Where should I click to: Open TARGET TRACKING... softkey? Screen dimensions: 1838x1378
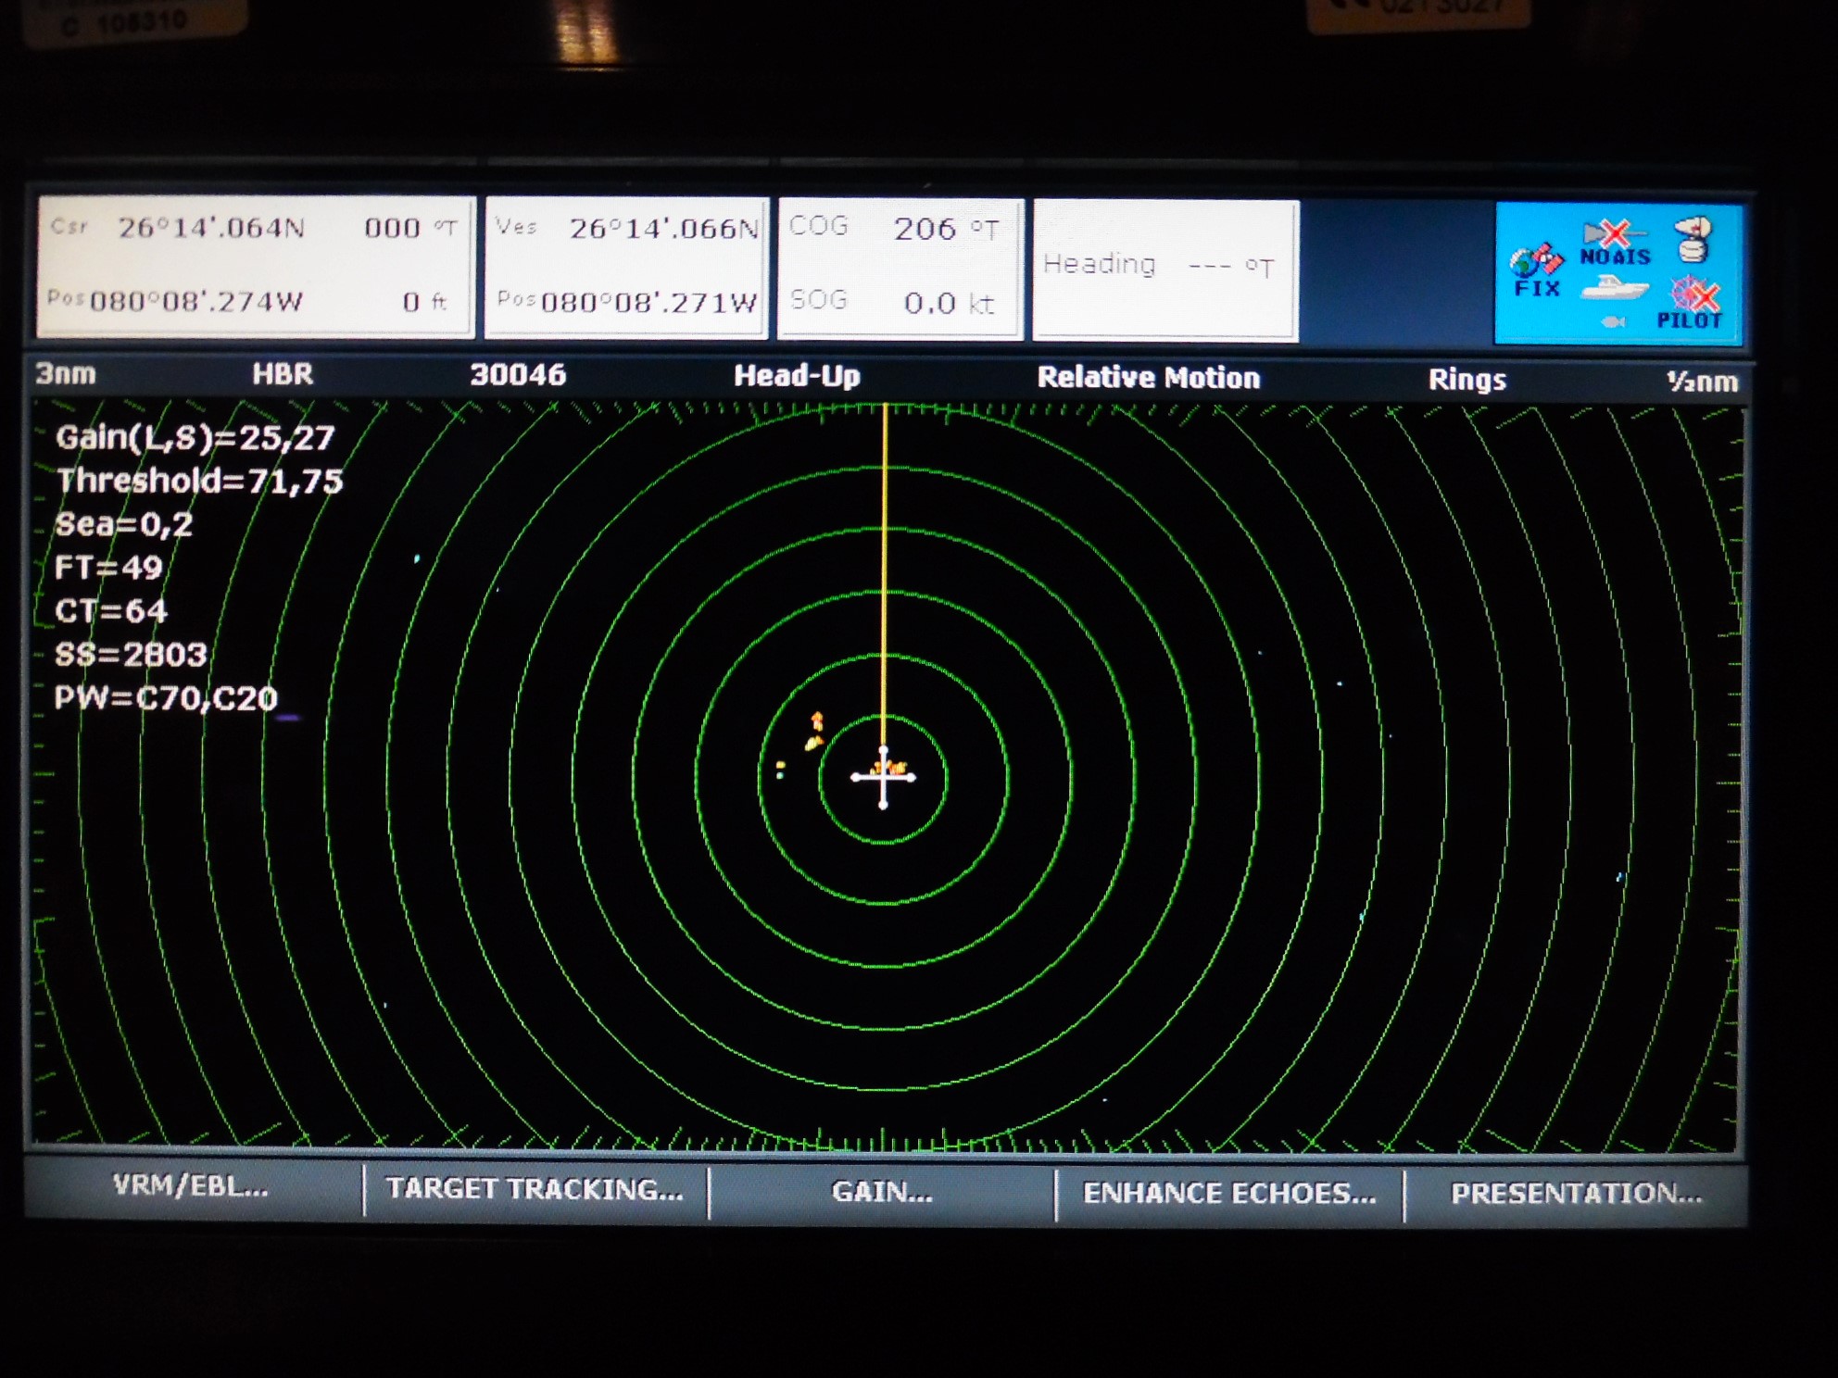[535, 1189]
